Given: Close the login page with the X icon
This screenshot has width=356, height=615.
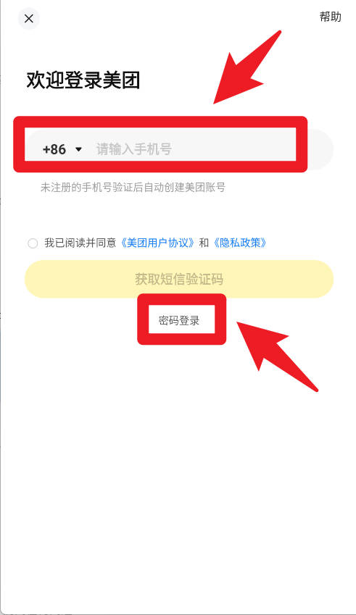Looking at the screenshot, I should click(x=29, y=18).
